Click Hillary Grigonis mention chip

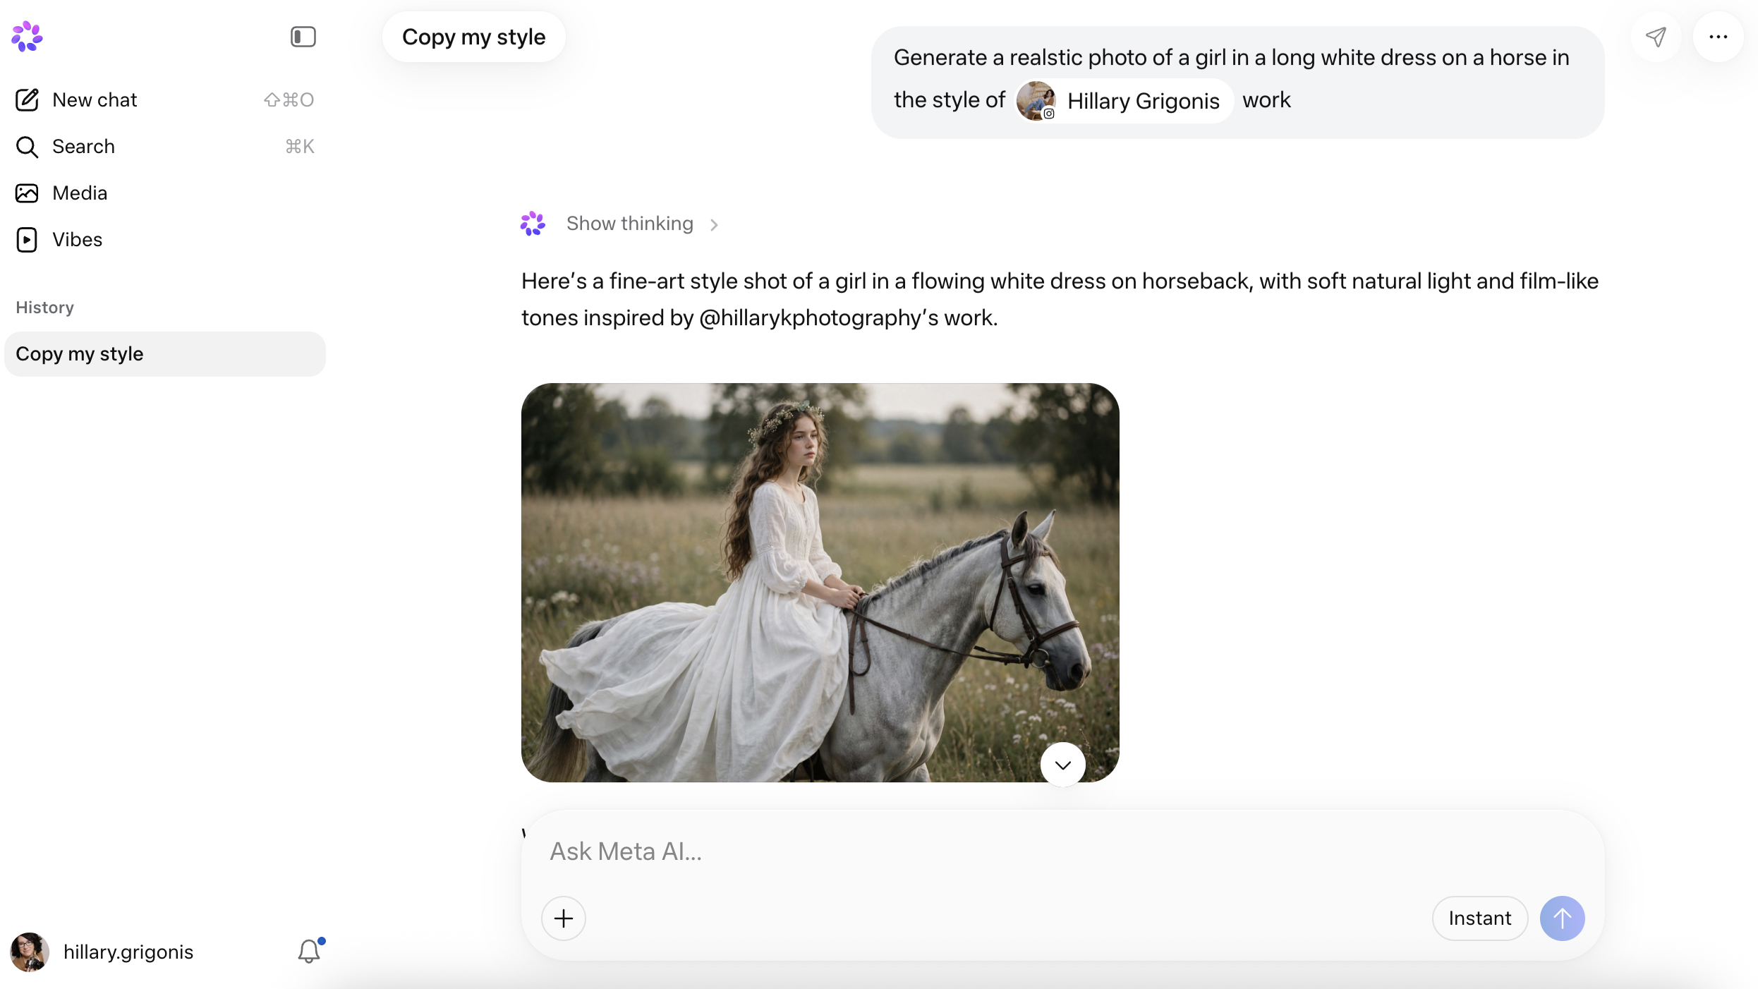click(1123, 101)
